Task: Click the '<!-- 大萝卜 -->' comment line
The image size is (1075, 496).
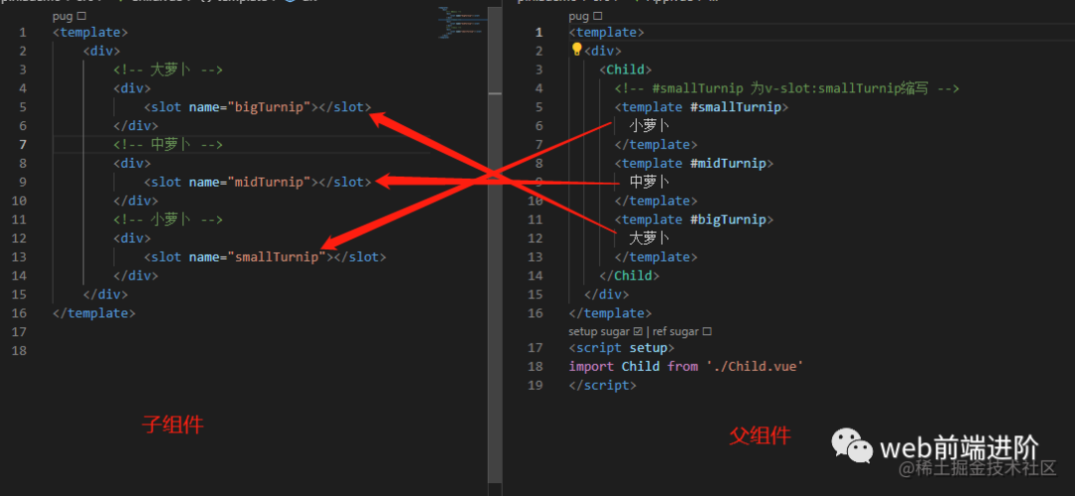Action: (x=168, y=70)
